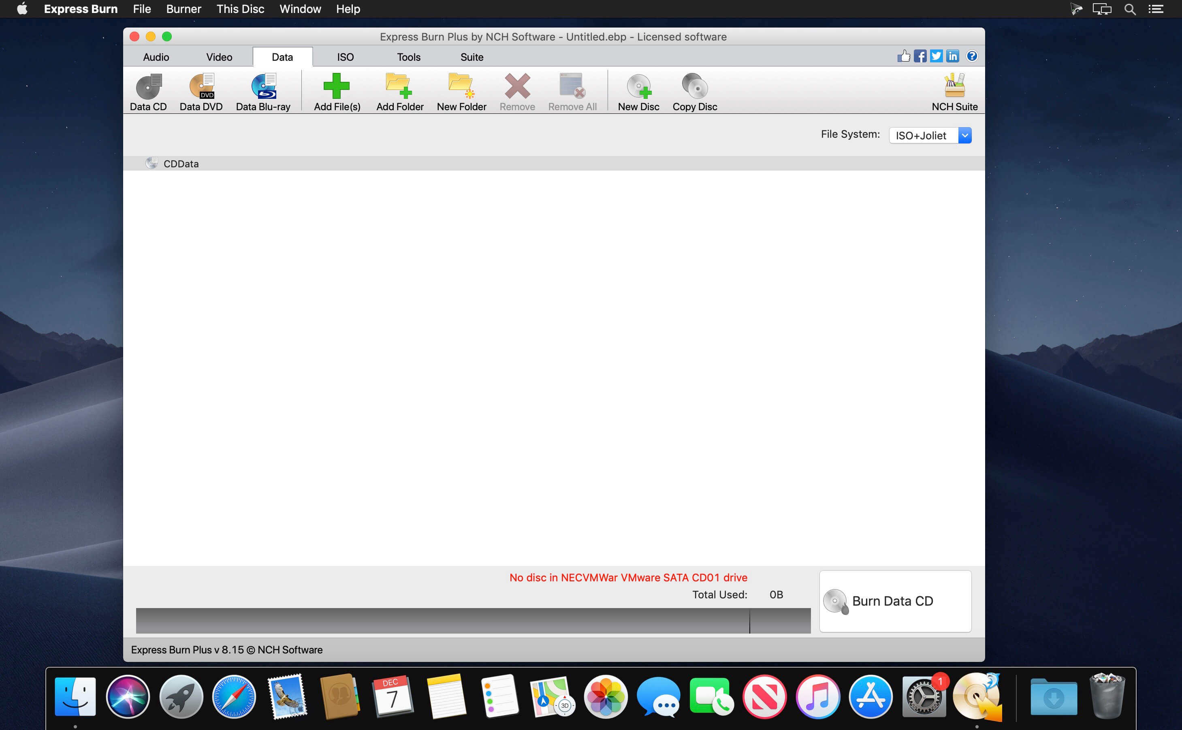Switch to the Audio tab
The width and height of the screenshot is (1182, 730).
point(156,57)
